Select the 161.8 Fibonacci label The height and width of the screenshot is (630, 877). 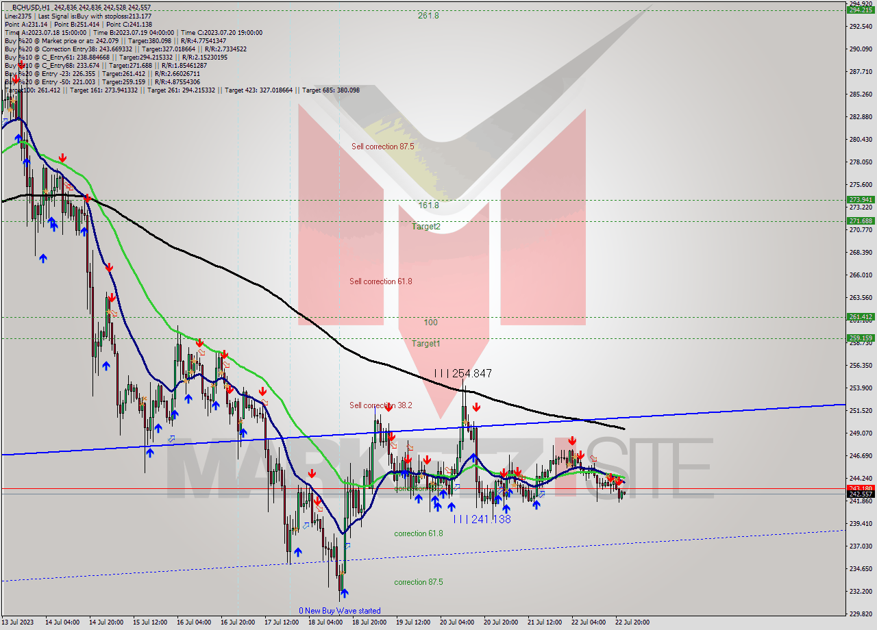click(428, 205)
